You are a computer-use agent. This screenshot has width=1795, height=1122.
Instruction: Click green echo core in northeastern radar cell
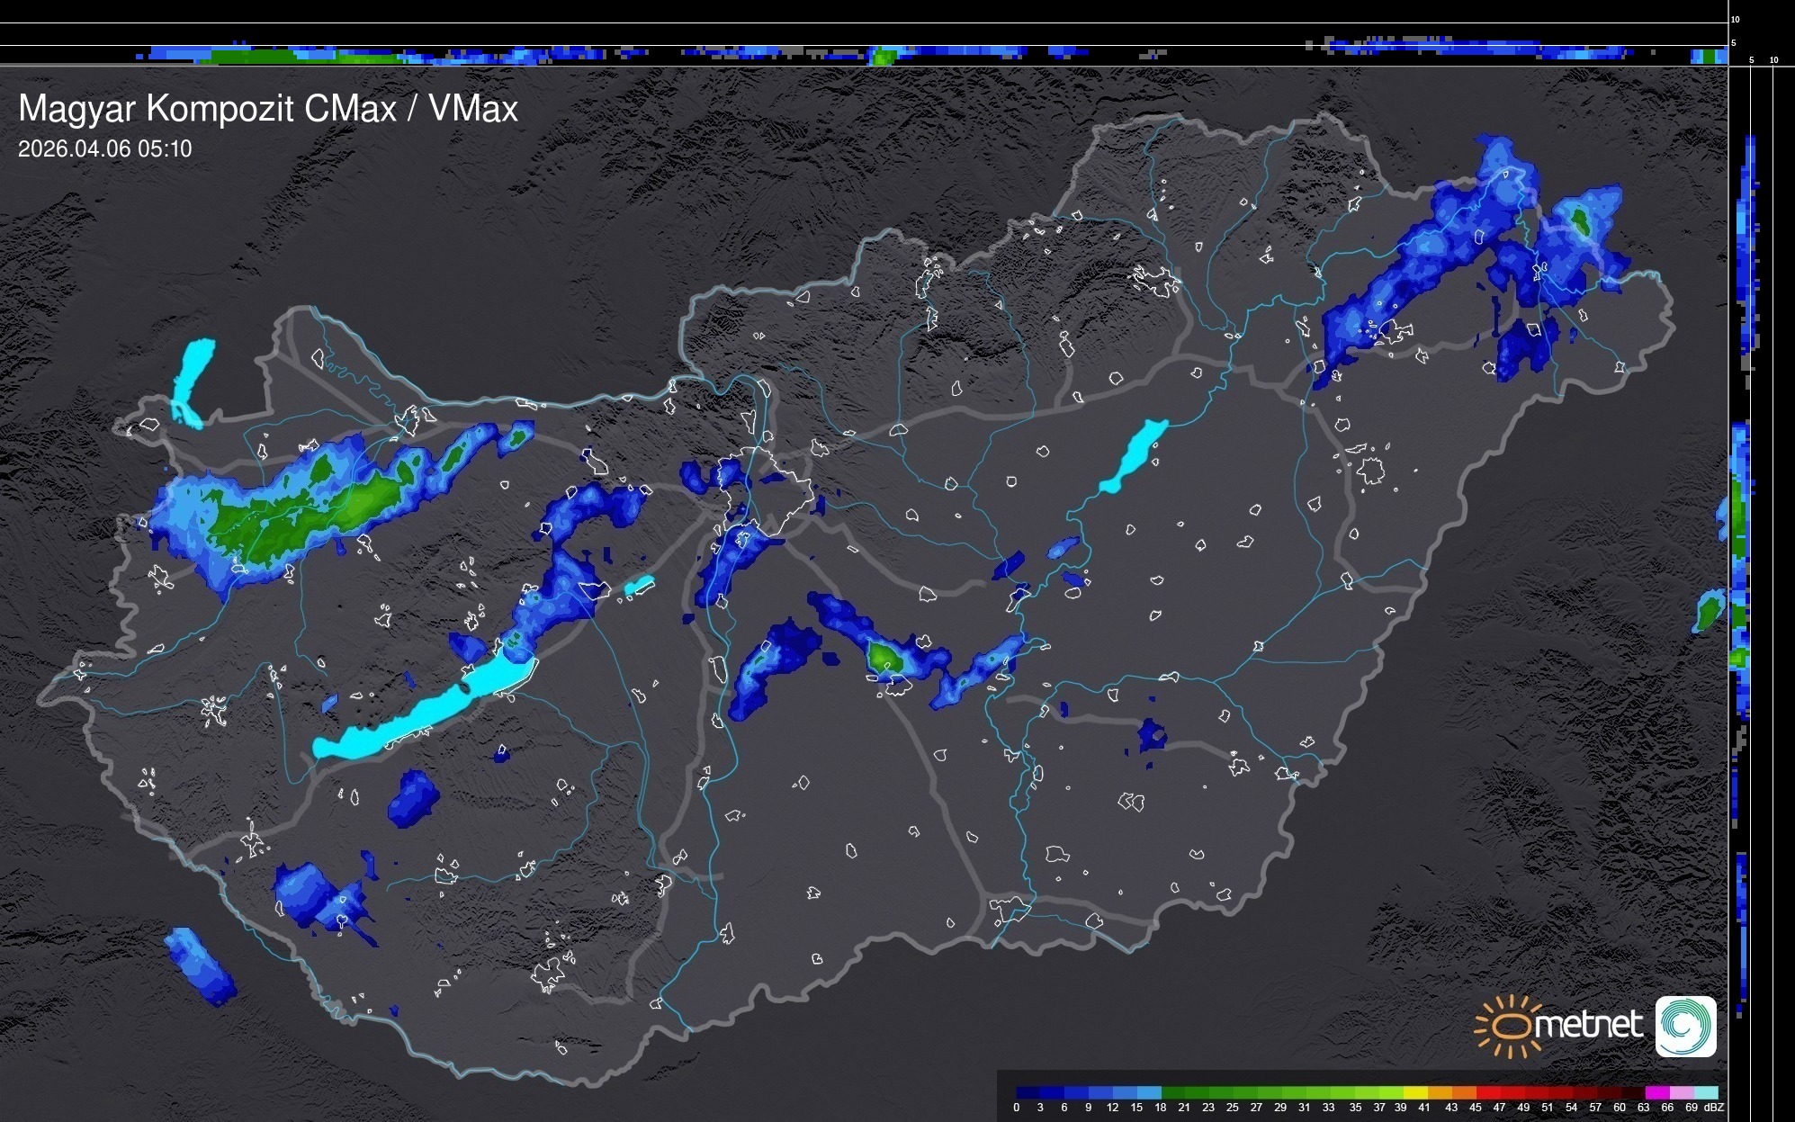(1580, 220)
